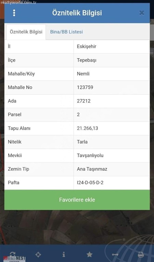Open the info icon in bottom bar
The height and width of the screenshot is (262, 154).
(x=64, y=255)
